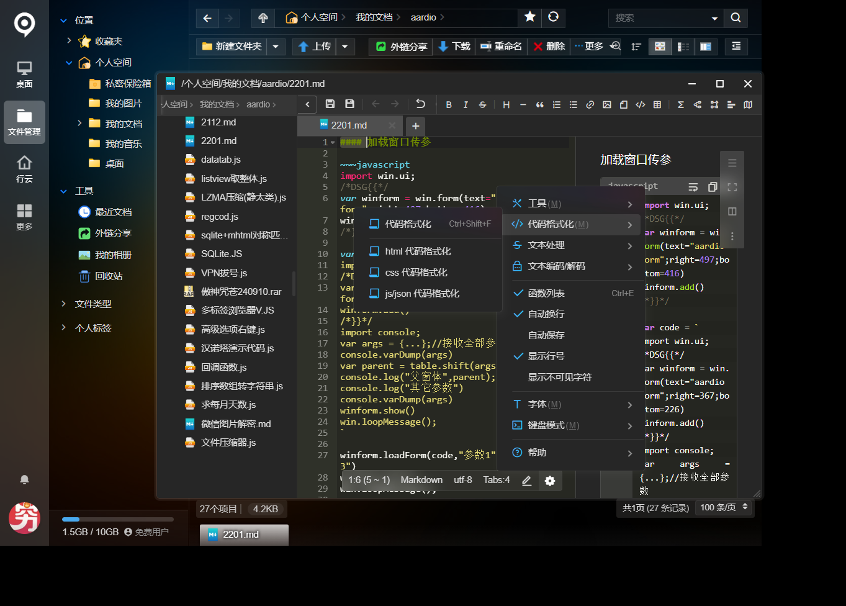Click the pencil icon in the editor status bar
Image resolution: width=846 pixels, height=606 pixels.
click(527, 481)
